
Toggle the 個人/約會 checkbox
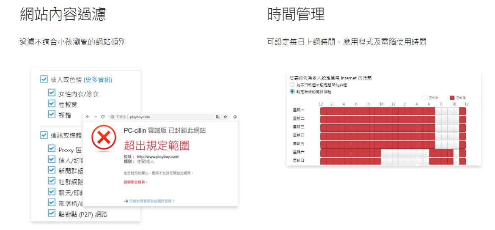point(52,159)
